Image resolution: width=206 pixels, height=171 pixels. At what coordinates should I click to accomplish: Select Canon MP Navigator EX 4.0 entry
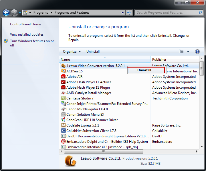click(x=87, y=109)
